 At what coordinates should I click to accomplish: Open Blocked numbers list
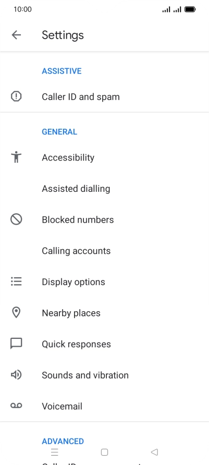104,220
